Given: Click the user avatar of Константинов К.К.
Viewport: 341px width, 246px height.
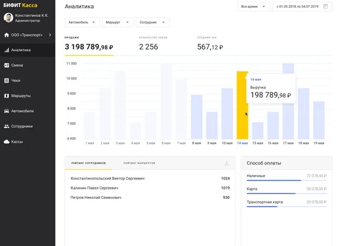Looking at the screenshot, I should pyautogui.click(x=8, y=18).
